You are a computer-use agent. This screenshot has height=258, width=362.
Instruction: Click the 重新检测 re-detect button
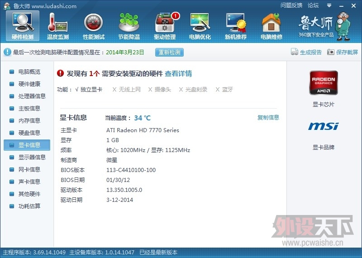pos(169,52)
